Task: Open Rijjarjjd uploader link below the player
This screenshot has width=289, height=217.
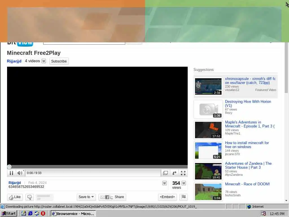Action: [15, 183]
